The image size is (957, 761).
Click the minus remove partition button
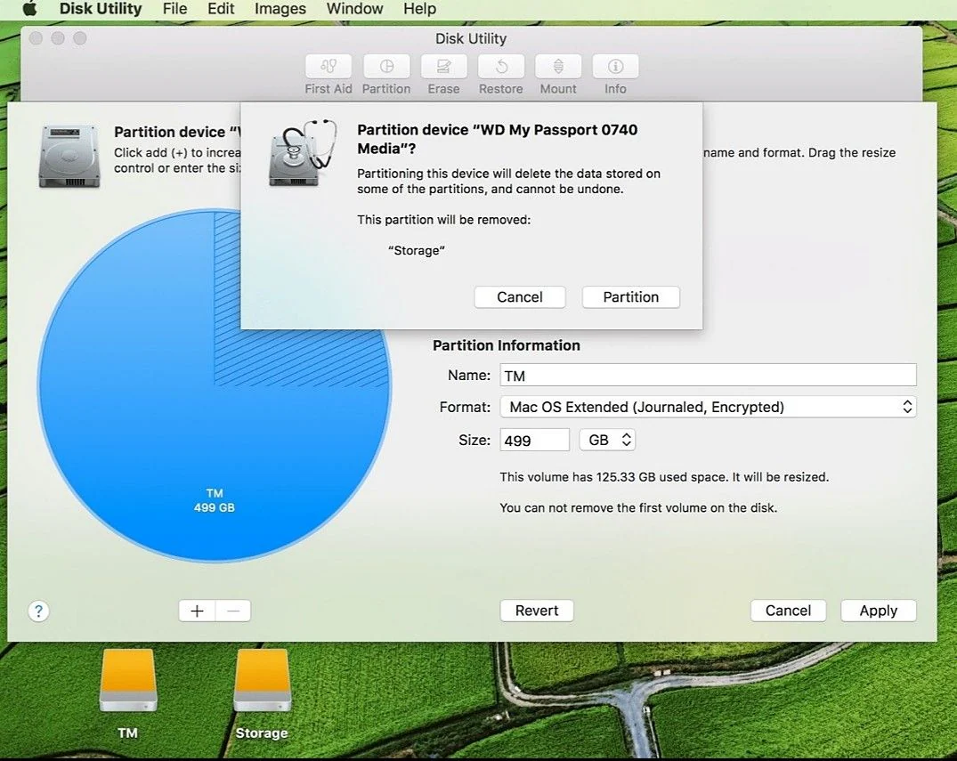tap(233, 611)
